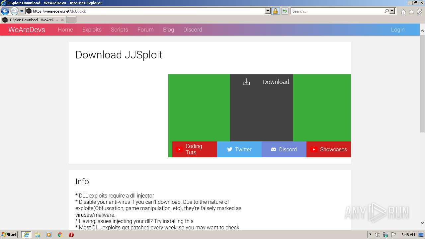Open the recent pages dropdown arrow
This screenshot has width=425, height=239.
pyautogui.click(x=22, y=11)
